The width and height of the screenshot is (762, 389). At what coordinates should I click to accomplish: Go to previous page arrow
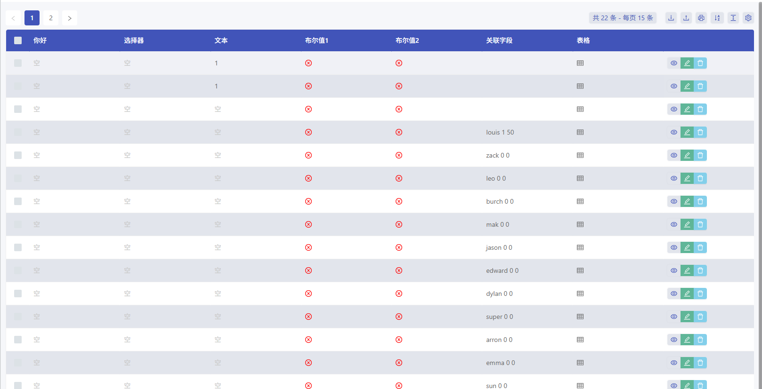click(x=13, y=18)
